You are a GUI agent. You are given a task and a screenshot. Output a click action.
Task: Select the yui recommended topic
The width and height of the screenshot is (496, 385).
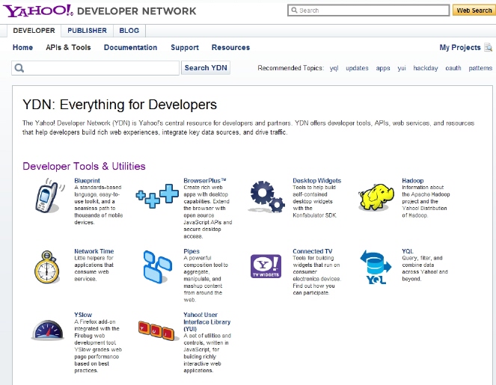(402, 68)
